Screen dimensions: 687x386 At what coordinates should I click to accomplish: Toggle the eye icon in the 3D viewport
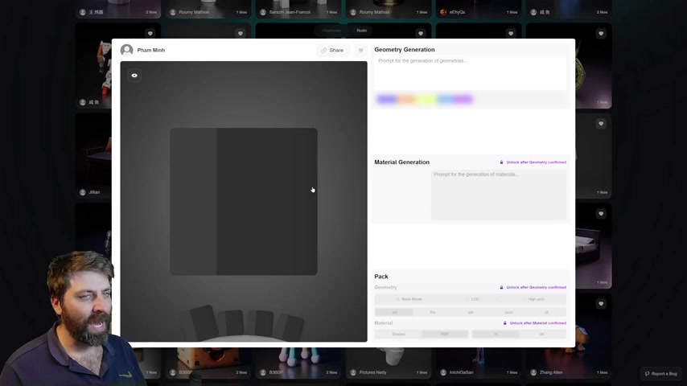click(x=134, y=76)
